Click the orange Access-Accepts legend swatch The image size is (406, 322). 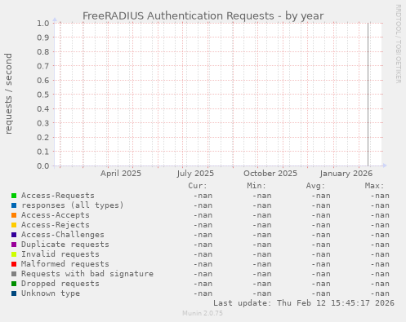[x=14, y=215]
